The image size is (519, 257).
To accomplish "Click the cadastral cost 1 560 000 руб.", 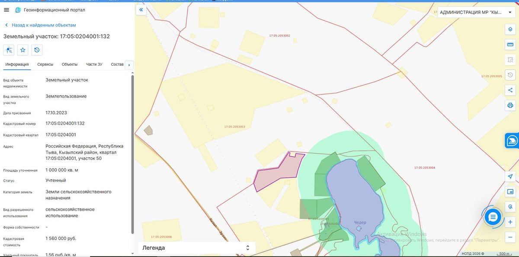I will pos(61,238).
